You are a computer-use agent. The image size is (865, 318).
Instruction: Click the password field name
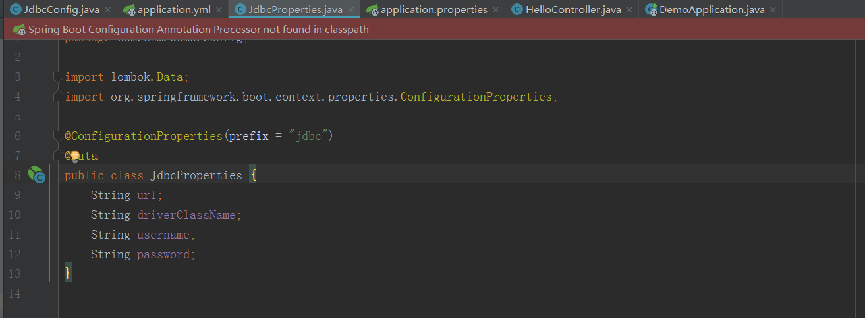click(163, 254)
